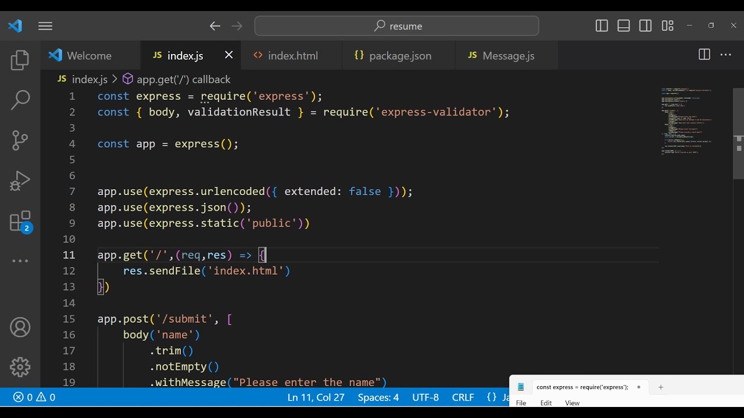Click the hamburger application menu
Image resolution: width=744 pixels, height=418 pixels.
pyautogui.click(x=45, y=26)
